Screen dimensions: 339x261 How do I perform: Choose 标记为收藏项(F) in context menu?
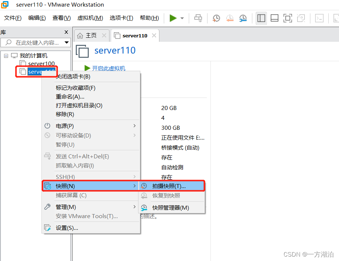tap(91, 88)
